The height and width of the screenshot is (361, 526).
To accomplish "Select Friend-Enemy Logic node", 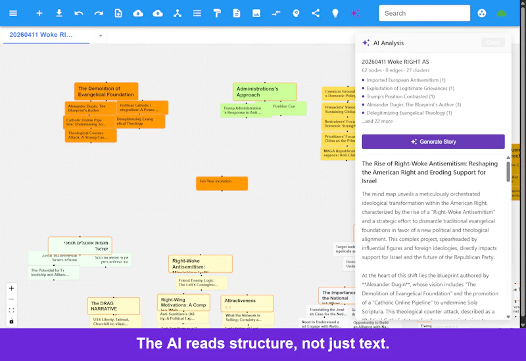I will (x=201, y=283).
